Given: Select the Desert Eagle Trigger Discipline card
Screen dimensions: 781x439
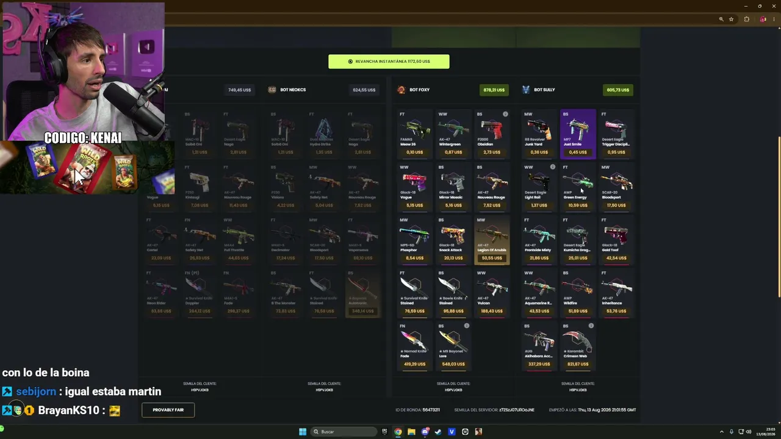Looking at the screenshot, I should click(616, 134).
